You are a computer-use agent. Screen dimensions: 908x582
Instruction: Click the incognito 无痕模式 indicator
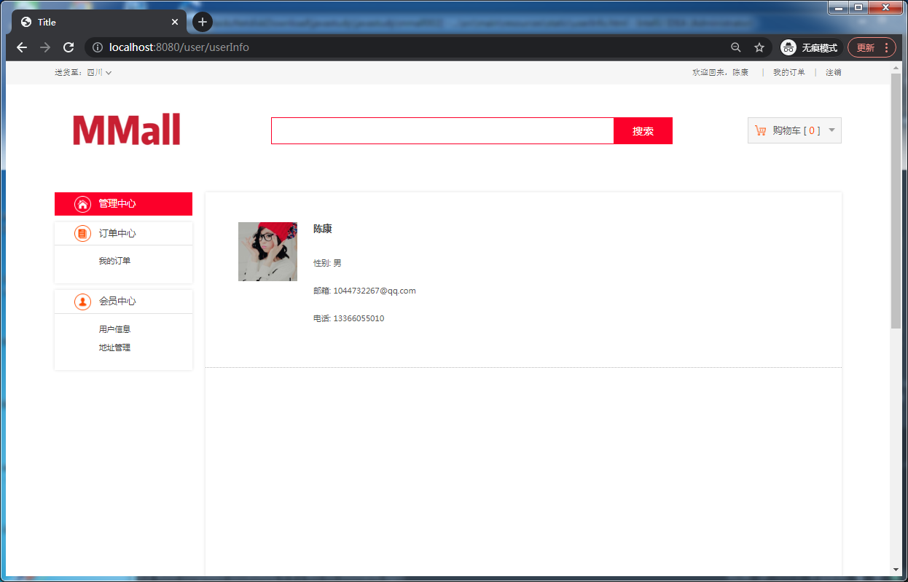point(810,47)
